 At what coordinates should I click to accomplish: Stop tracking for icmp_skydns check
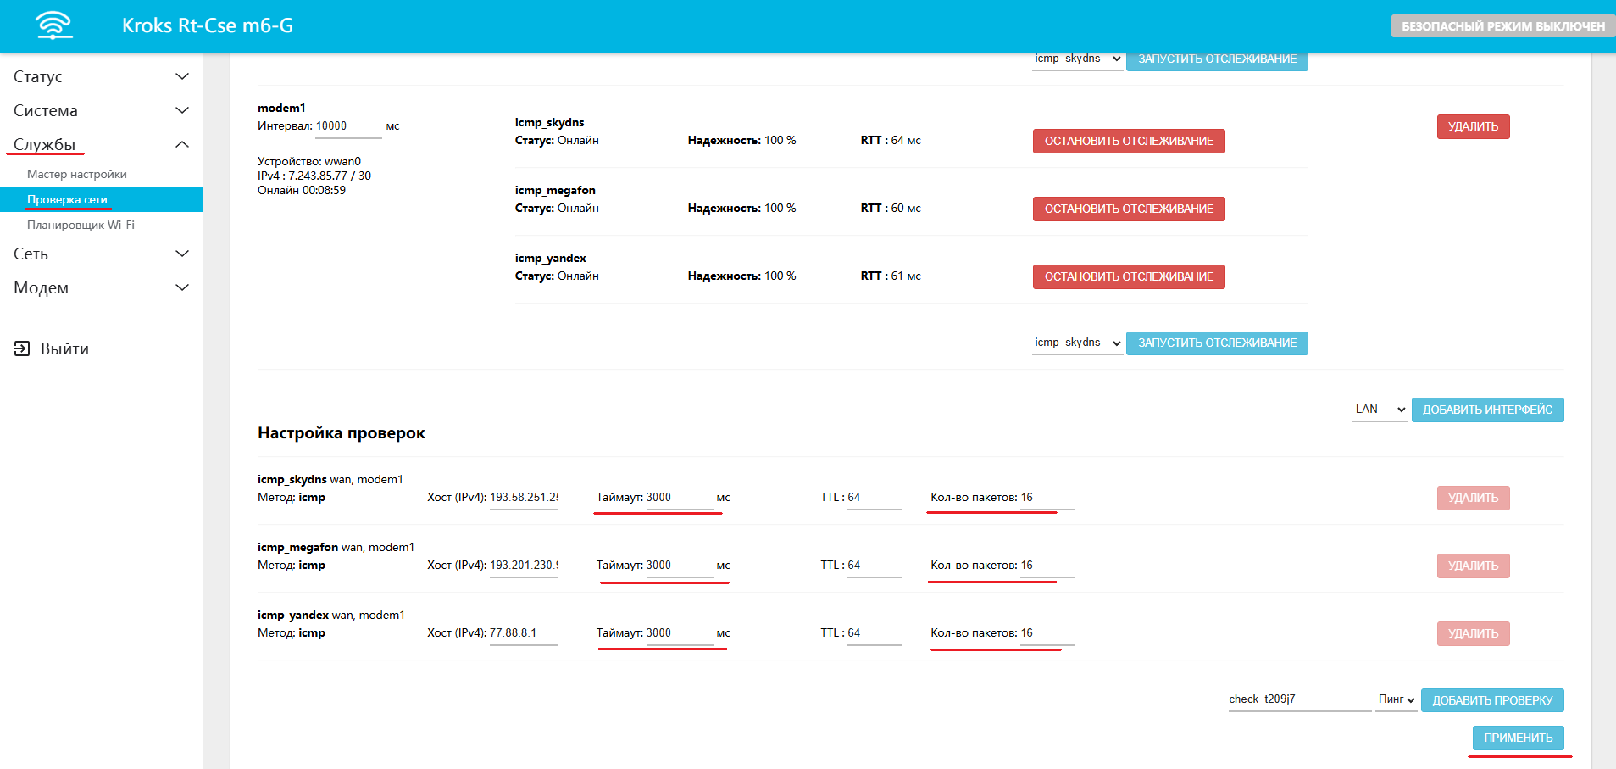(1128, 141)
